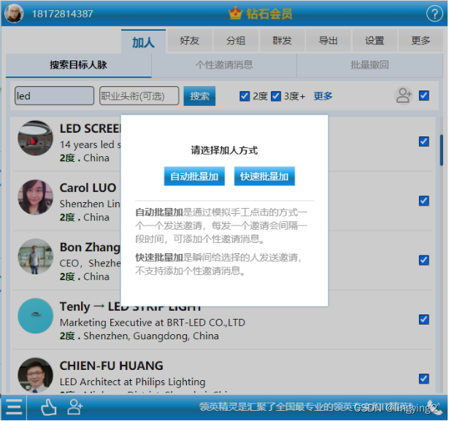The height and width of the screenshot is (421, 449).
Task: Toggle the select-all checkbox in search bar
Action: point(423,96)
